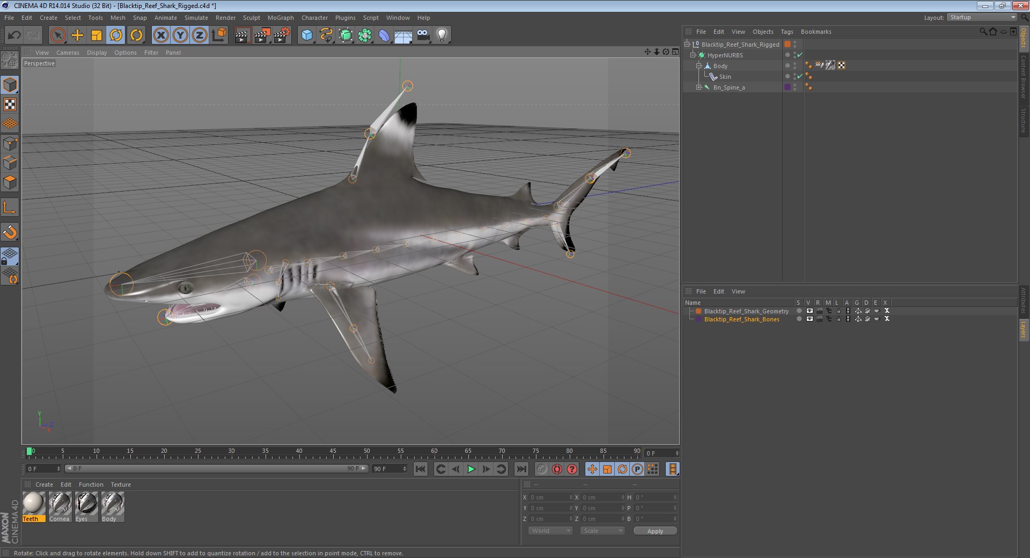Switch to Polygons mode
This screenshot has width=1030, height=558.
pos(10,182)
